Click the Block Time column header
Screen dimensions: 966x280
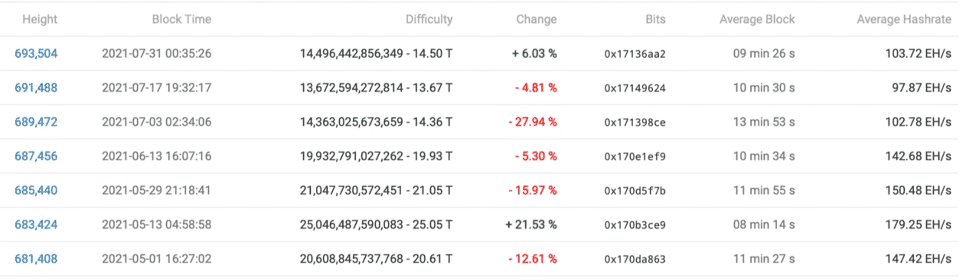point(182,19)
